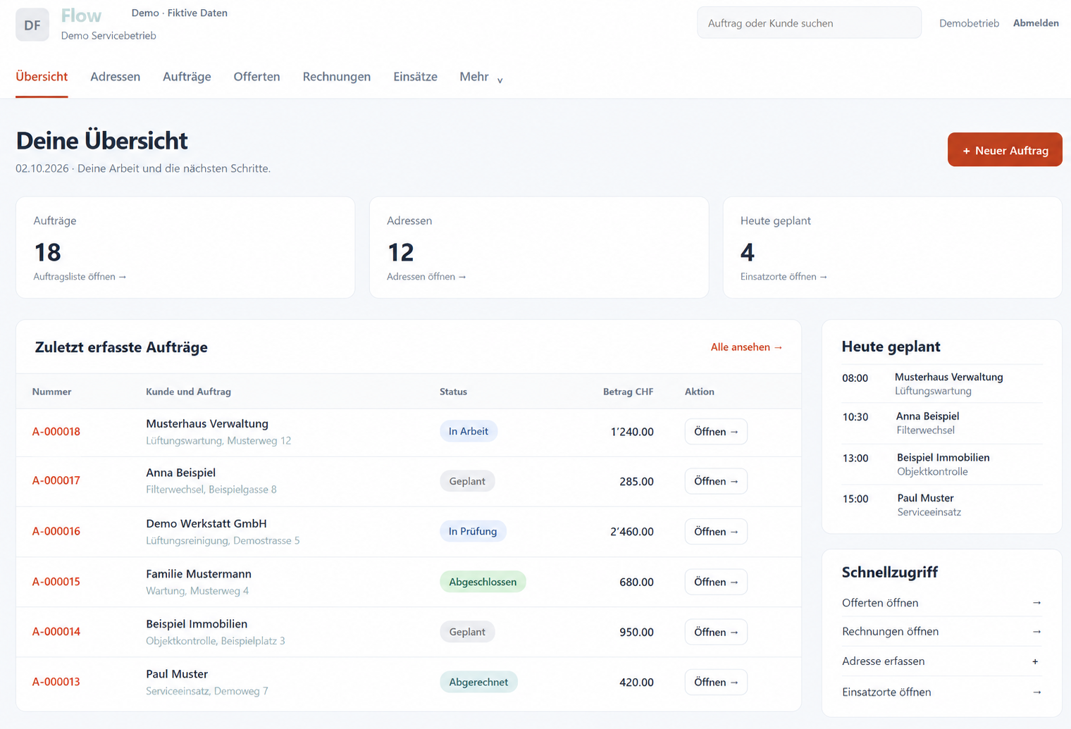
Task: Open order number A-000017
Action: pyautogui.click(x=56, y=480)
